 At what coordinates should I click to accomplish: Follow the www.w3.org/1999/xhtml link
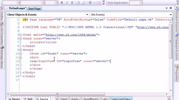tap(71, 35)
